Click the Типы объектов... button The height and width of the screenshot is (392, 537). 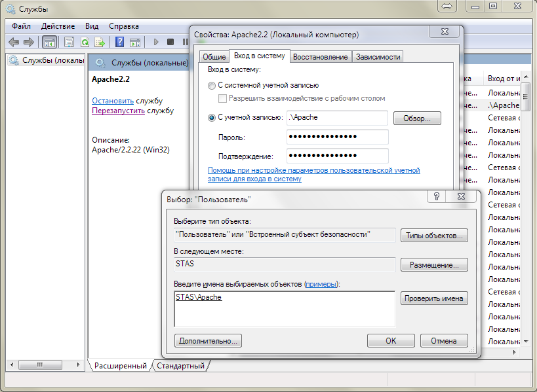pos(434,236)
